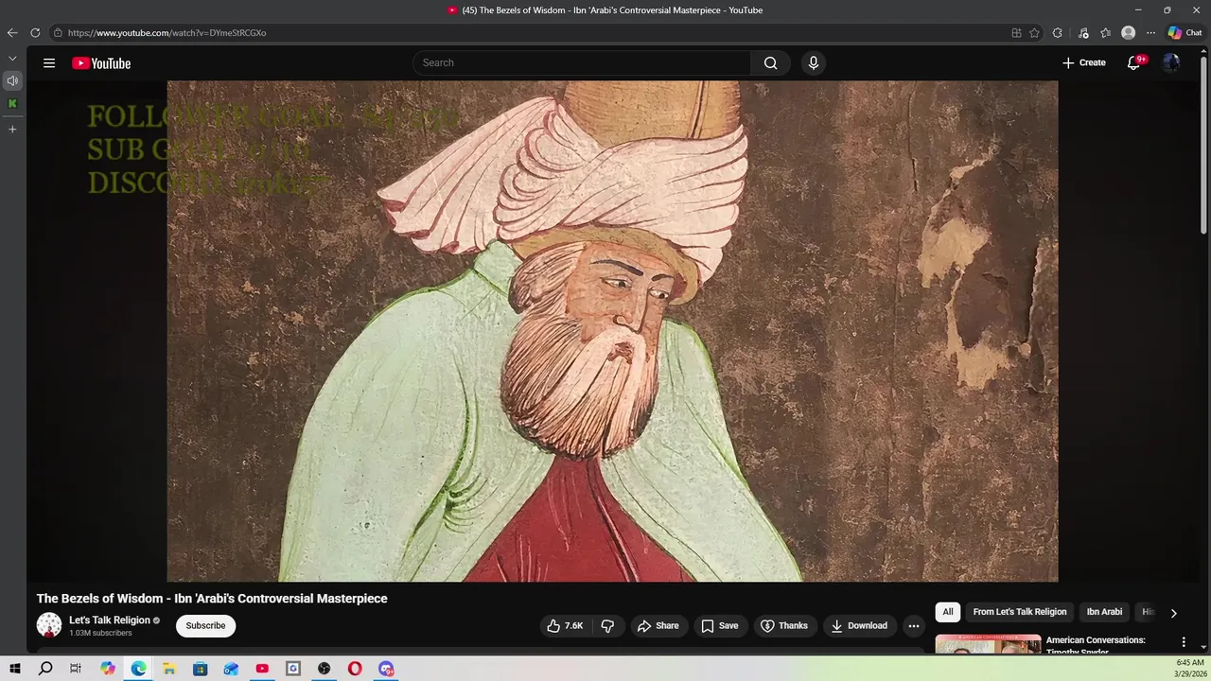Click the video player to pause

click(x=612, y=331)
